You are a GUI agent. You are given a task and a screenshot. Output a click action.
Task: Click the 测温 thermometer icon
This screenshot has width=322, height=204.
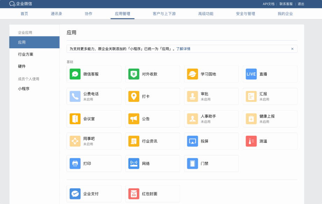pyautogui.click(x=251, y=141)
